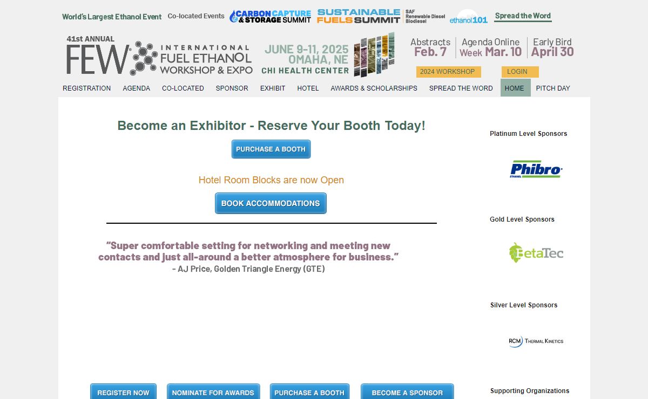Viewport: 648px width, 399px height.
Task: Open the Sustainable Fuels Summit logo
Action: (x=359, y=16)
